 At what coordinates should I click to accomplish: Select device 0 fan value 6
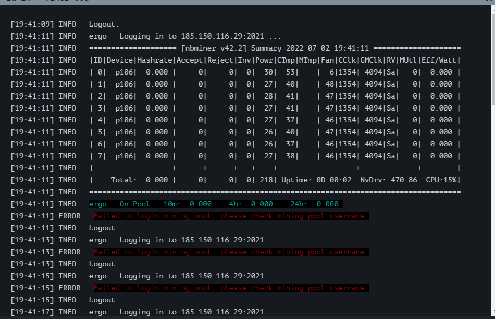tap(332, 72)
